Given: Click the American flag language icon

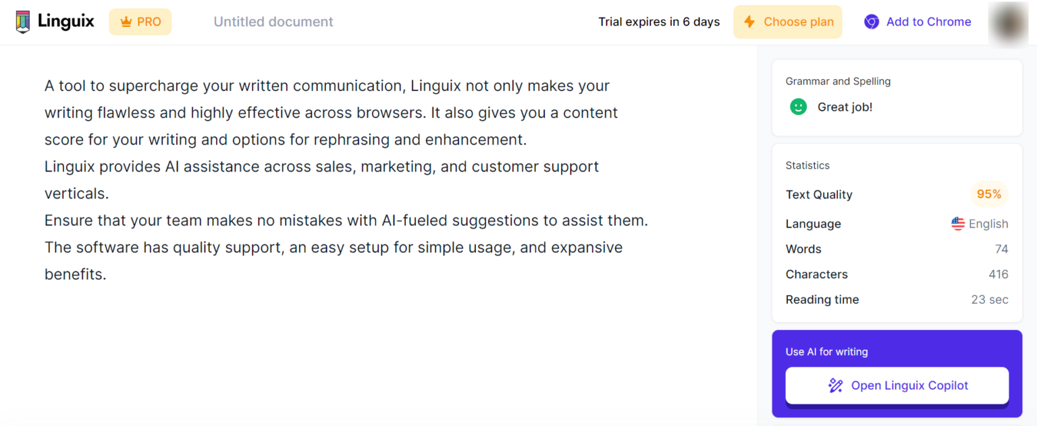Looking at the screenshot, I should coord(958,223).
